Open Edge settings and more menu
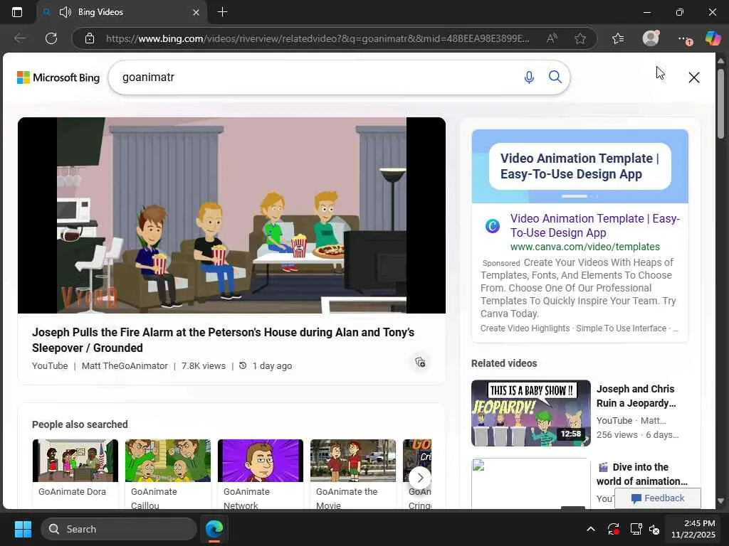 pos(684,39)
